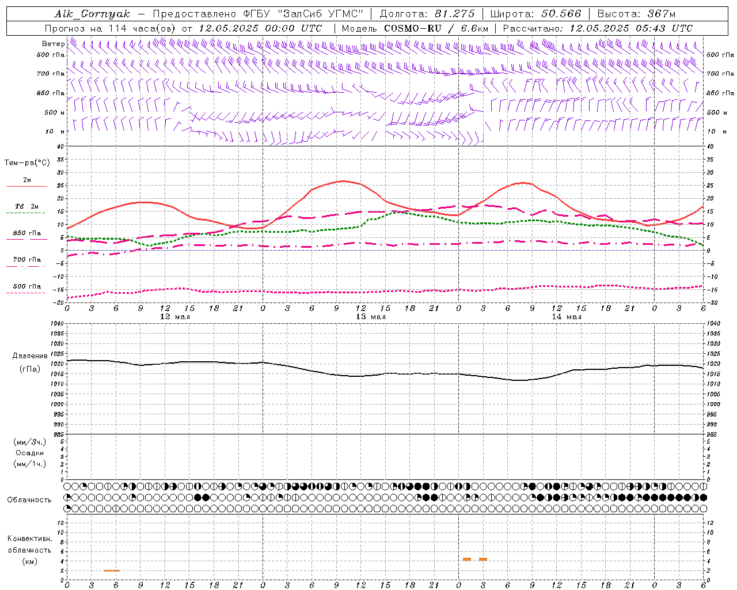737x590 pixels.
Task: Click the "Конвективн." convective cloud label
Action: click(29, 539)
